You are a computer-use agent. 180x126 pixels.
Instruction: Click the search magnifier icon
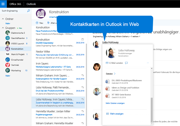coord(28,11)
